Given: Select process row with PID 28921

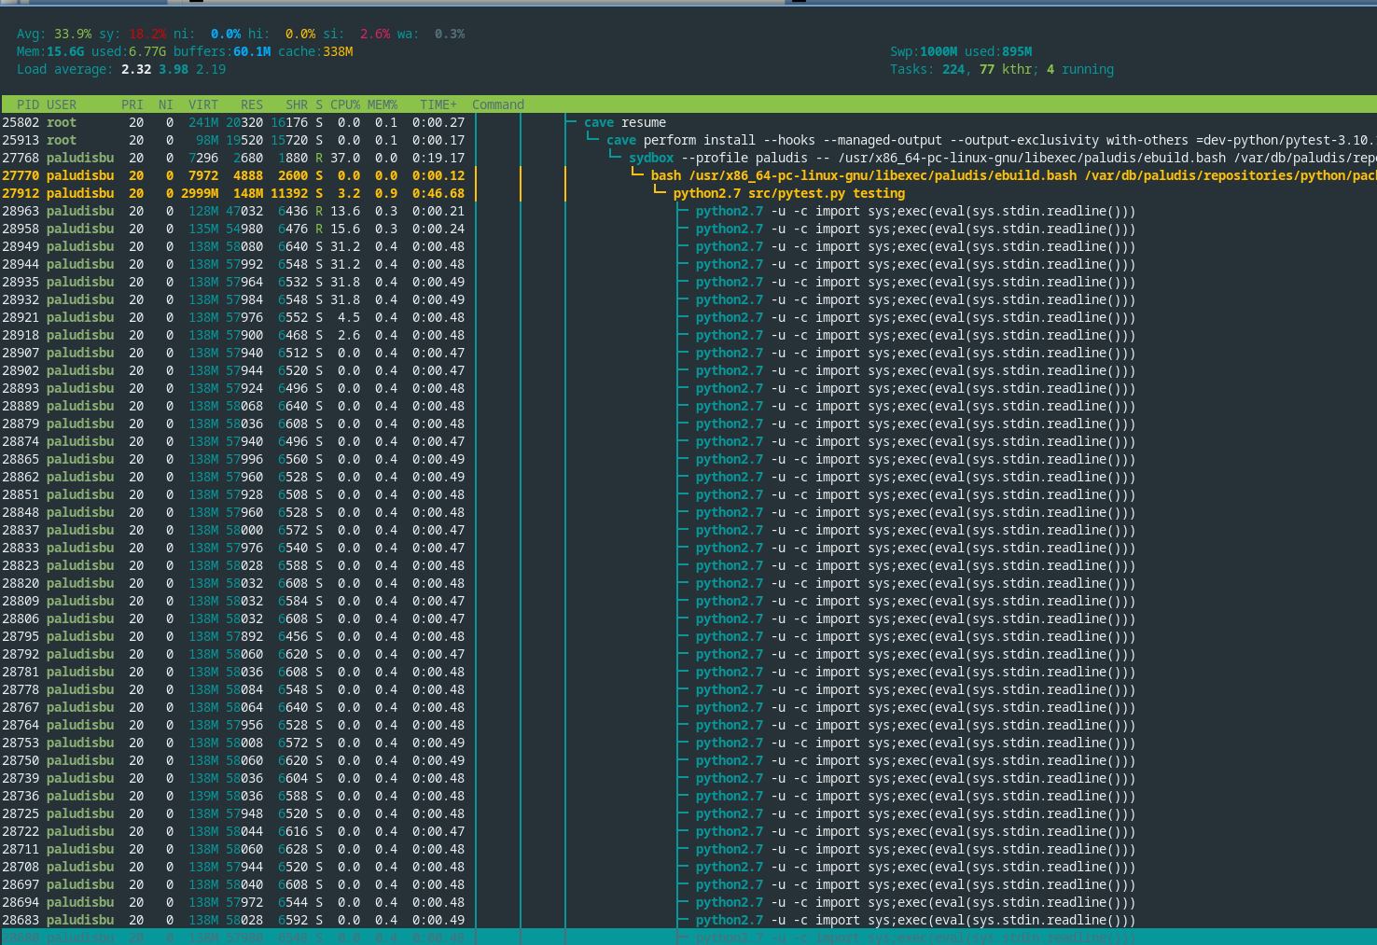Looking at the screenshot, I should pyautogui.click(x=688, y=317).
